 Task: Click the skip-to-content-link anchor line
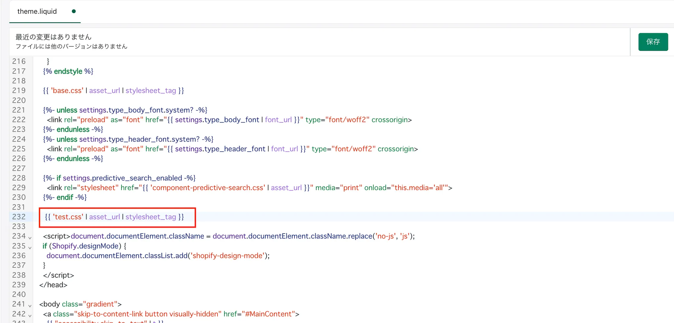171,314
